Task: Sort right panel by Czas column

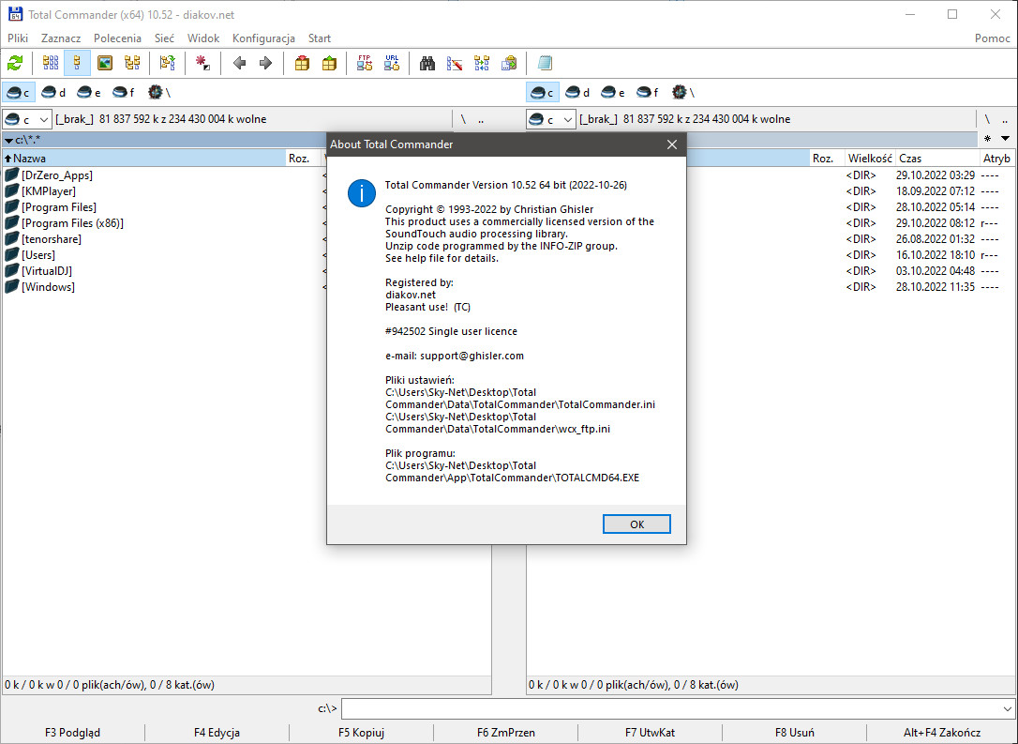Action: click(936, 158)
